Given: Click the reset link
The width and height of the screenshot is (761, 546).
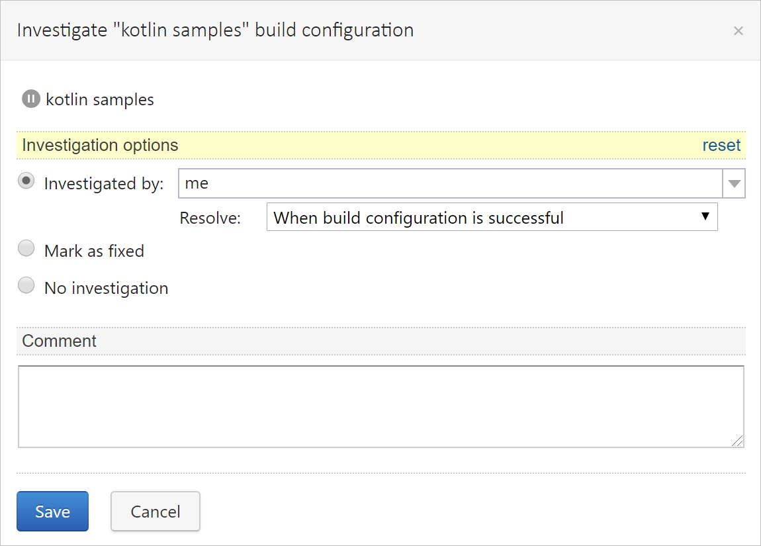Looking at the screenshot, I should [x=721, y=145].
